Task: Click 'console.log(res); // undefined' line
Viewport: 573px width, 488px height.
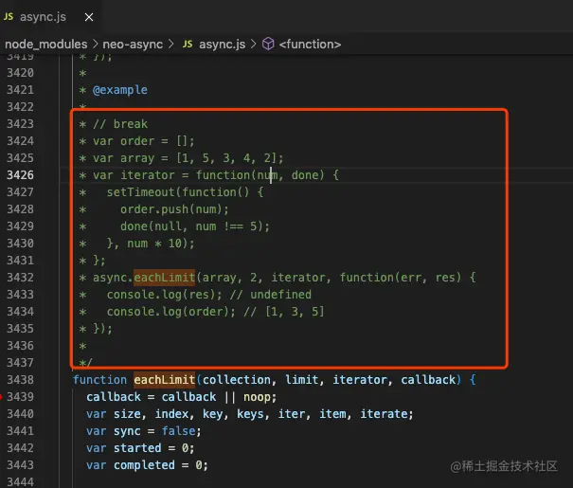Action: (x=209, y=295)
